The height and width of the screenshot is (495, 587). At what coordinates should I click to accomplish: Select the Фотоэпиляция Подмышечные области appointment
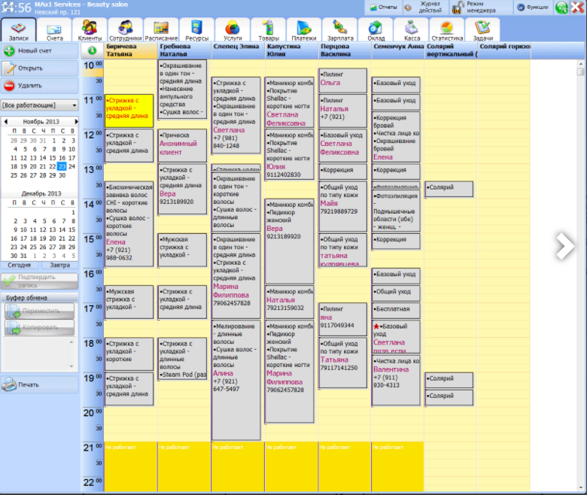point(396,211)
